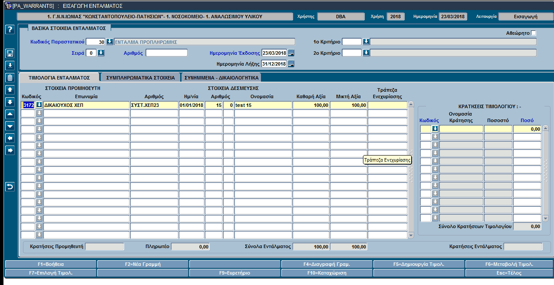Image resolution: width=554 pixels, height=285 pixels.
Task: Open lookup in first Κρατήσεις Τιμολογίου row
Action: click(x=435, y=129)
